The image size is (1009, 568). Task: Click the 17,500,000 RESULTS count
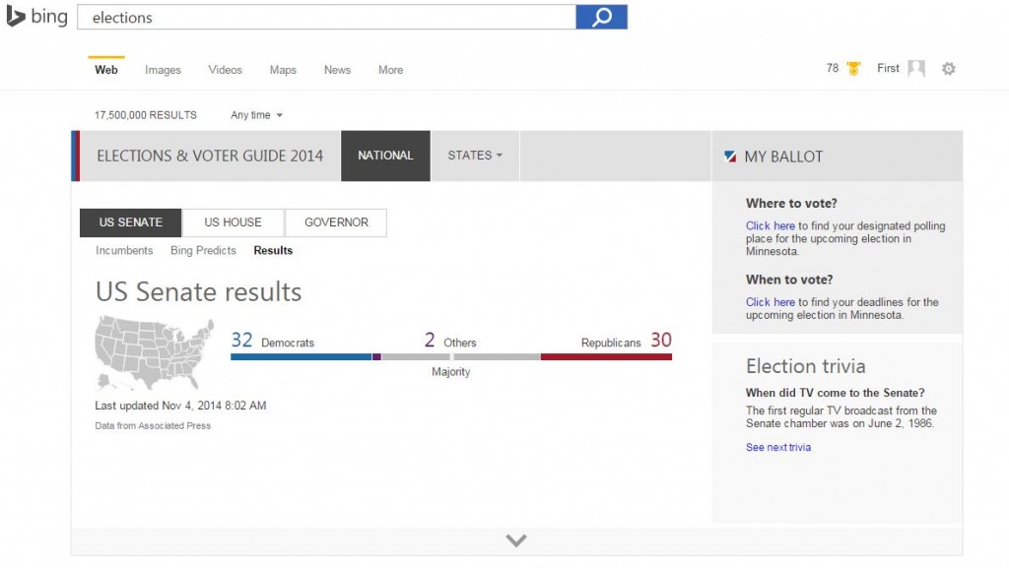146,115
